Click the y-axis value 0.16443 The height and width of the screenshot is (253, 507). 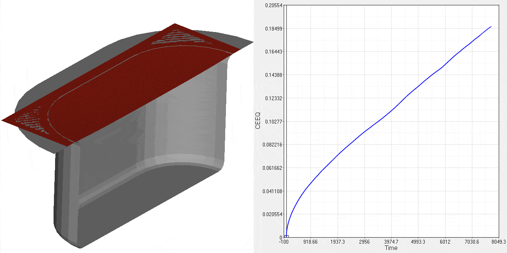click(x=273, y=52)
